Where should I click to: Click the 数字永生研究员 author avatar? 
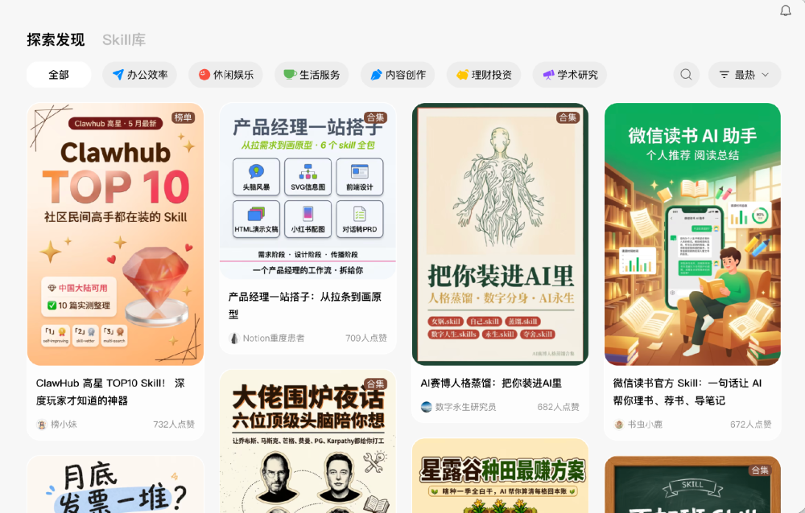point(426,407)
